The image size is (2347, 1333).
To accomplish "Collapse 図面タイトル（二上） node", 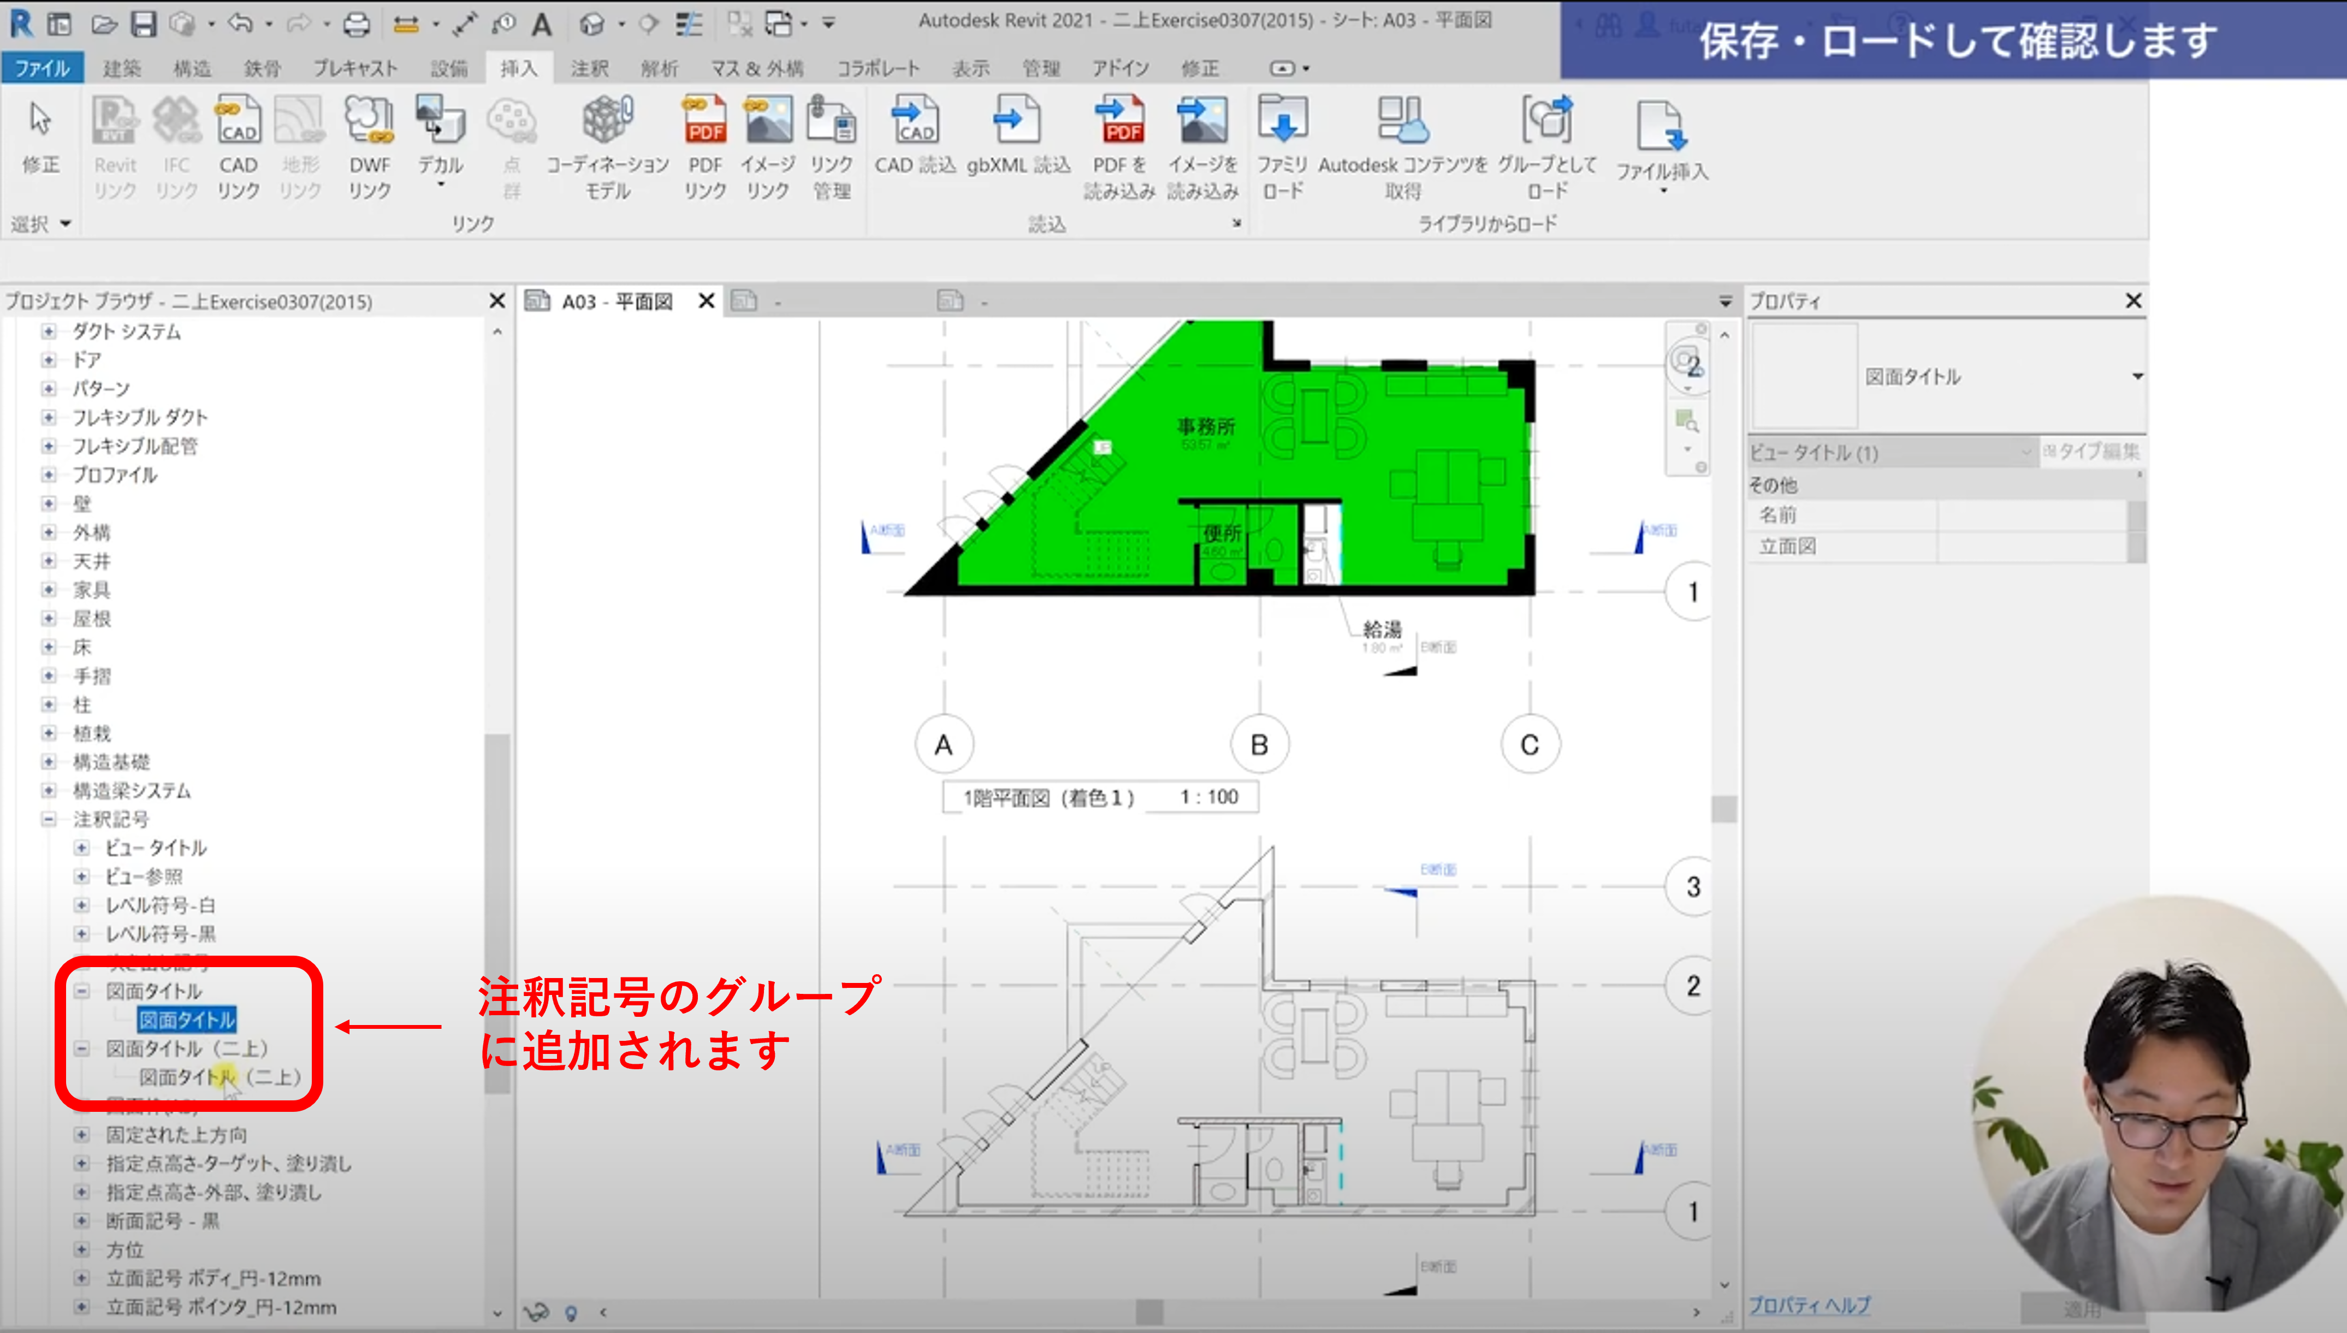I will click(x=81, y=1048).
